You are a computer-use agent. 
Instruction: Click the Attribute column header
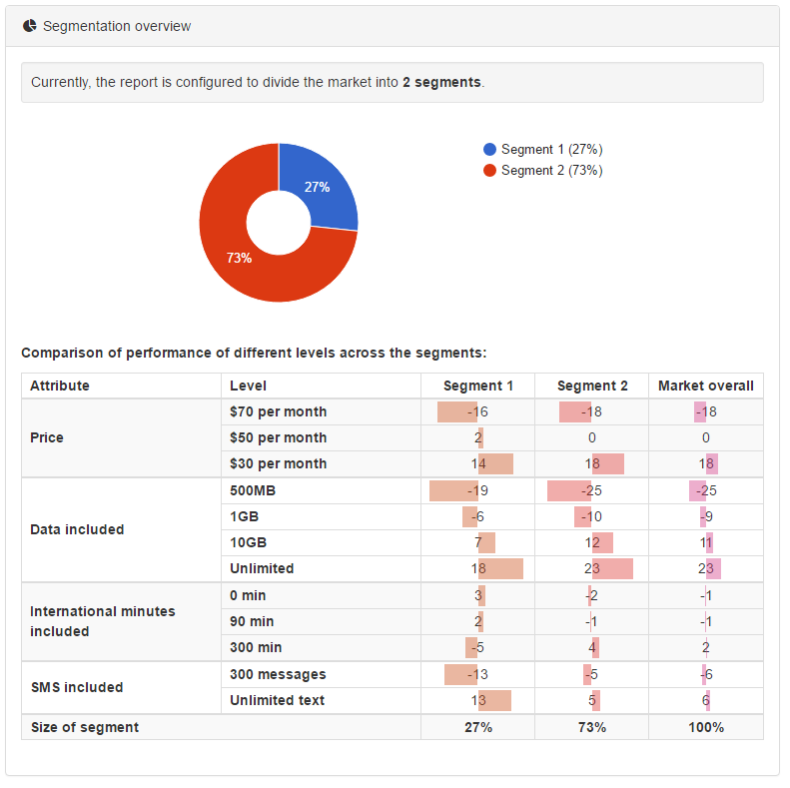(x=60, y=386)
